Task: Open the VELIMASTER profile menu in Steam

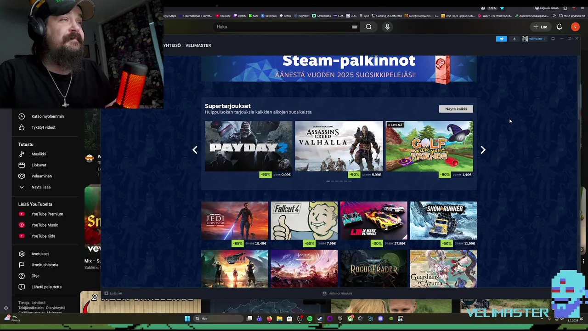Action: 198,46
